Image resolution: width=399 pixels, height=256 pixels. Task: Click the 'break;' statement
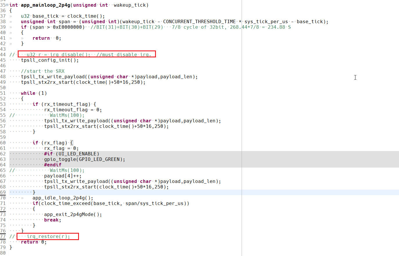coord(53,220)
